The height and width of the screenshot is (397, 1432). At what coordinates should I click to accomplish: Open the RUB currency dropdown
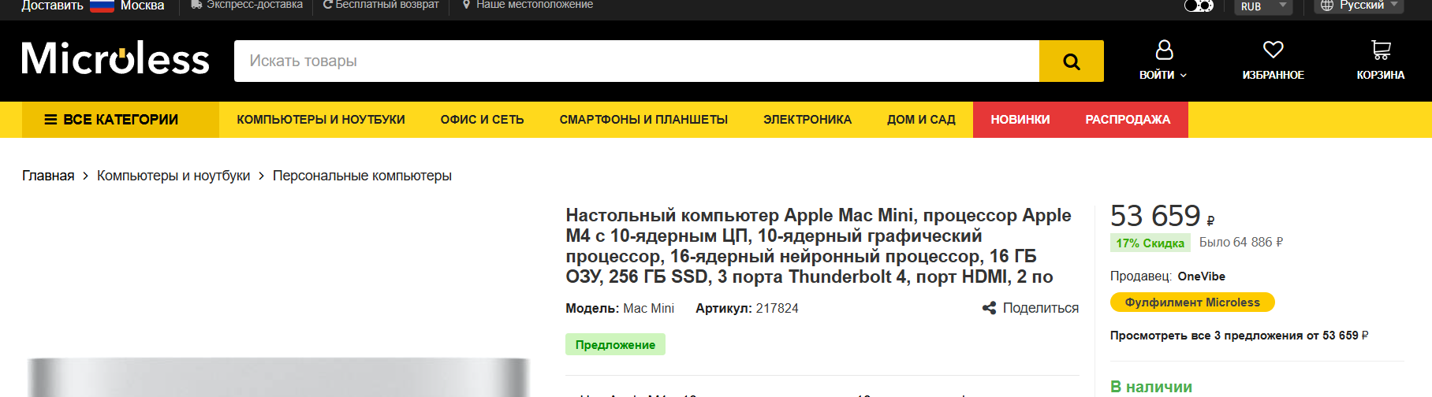pos(1263,6)
